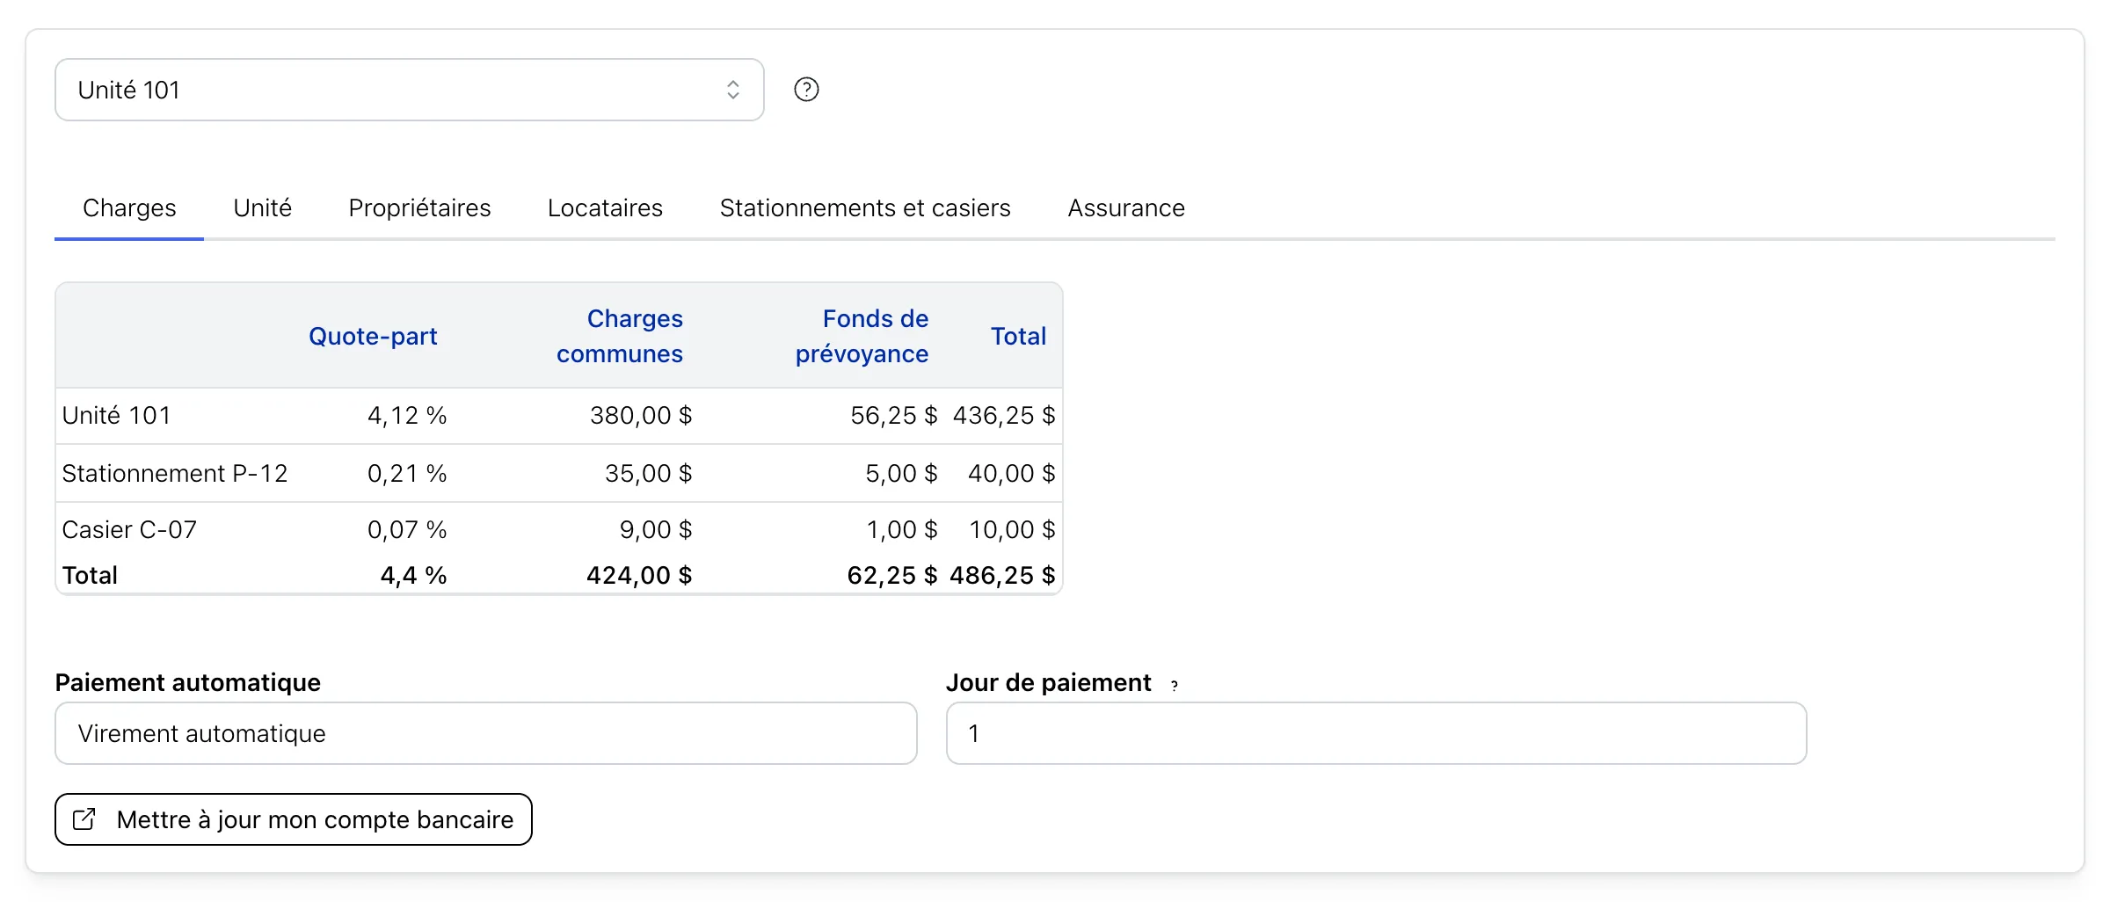Click the 10,00 $ total for Casier C-07
The image size is (2110, 902).
pyautogui.click(x=1012, y=530)
